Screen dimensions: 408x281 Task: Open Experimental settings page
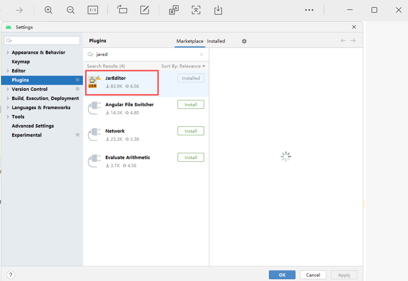[x=27, y=135]
